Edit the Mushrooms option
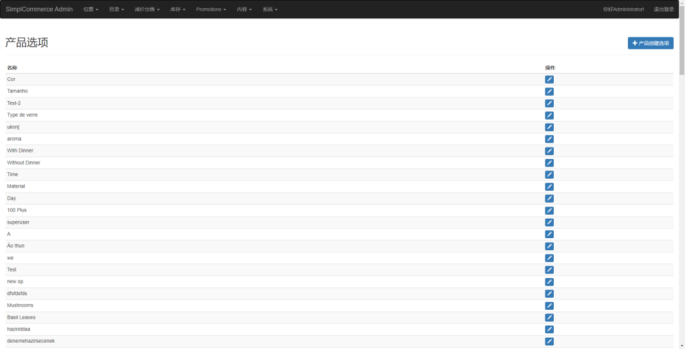Viewport: 685px width, 349px height. [x=549, y=306]
